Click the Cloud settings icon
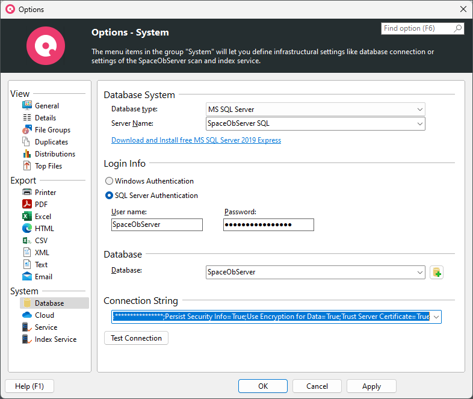473x399 pixels. pyautogui.click(x=26, y=315)
